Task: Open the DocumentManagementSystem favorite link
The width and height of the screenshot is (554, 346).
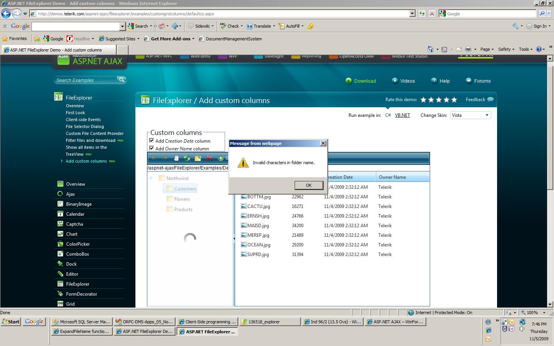Action: pyautogui.click(x=230, y=39)
